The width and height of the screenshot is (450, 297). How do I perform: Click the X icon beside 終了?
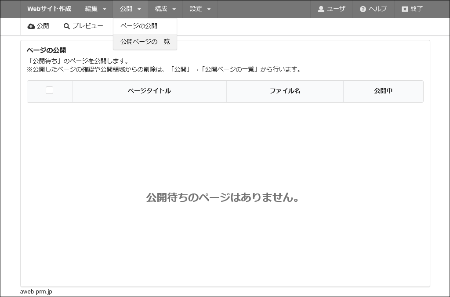click(x=405, y=9)
